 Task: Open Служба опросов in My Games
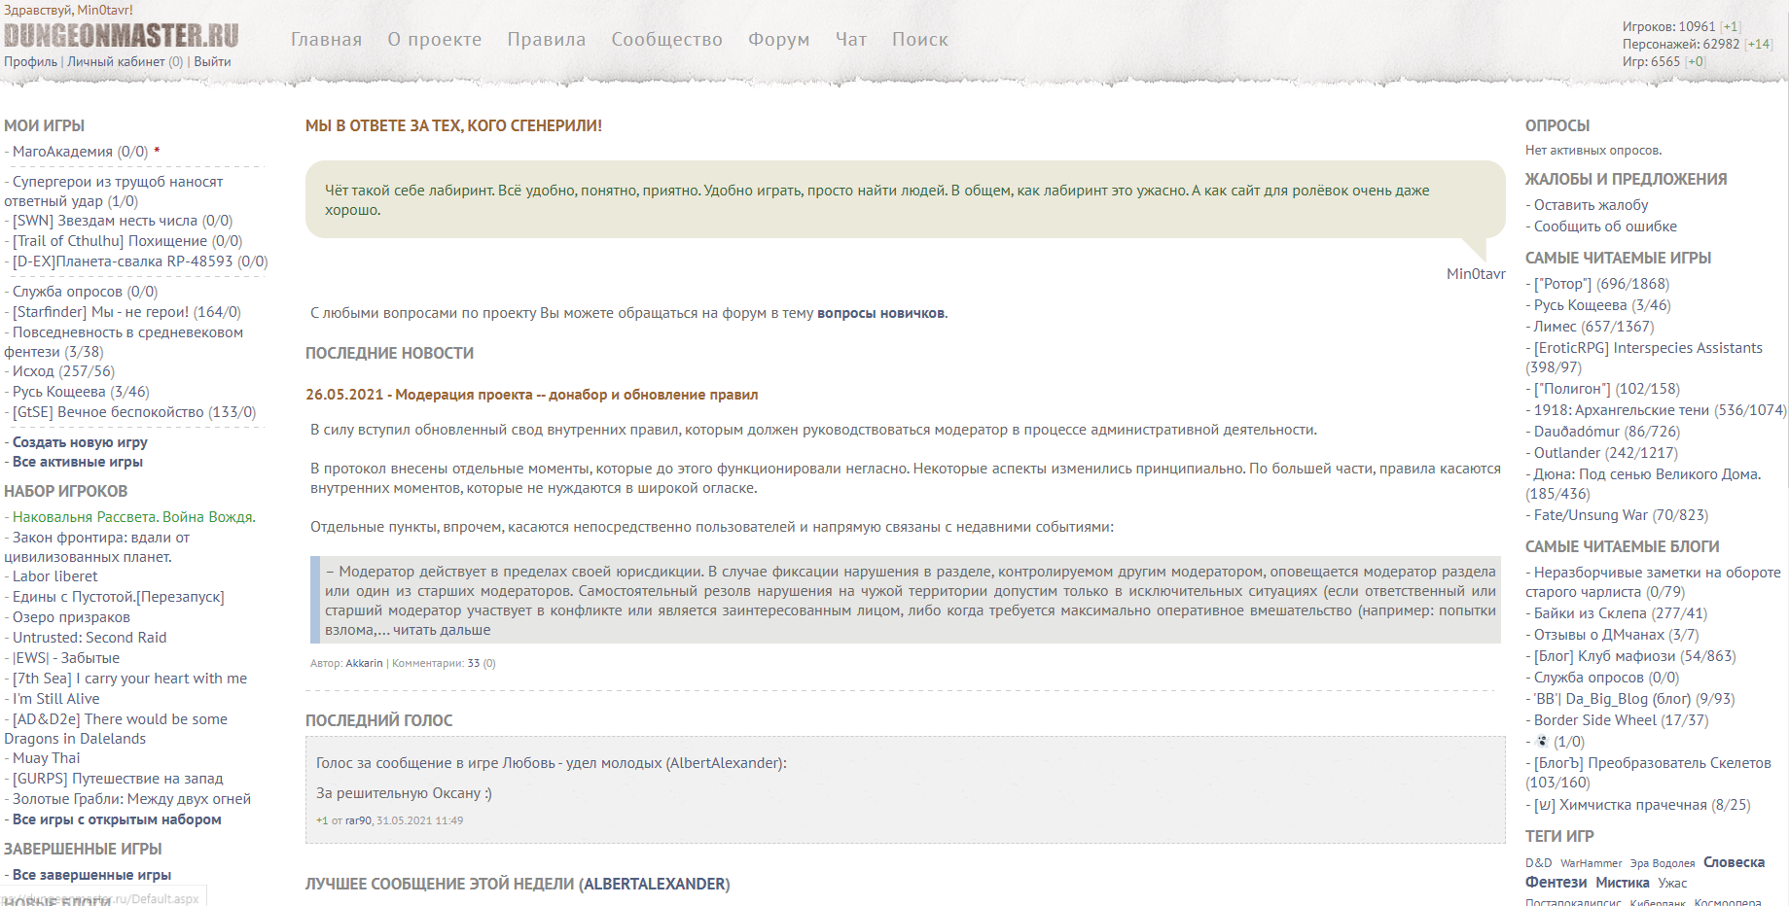point(84,292)
